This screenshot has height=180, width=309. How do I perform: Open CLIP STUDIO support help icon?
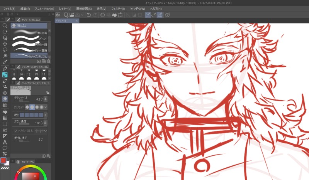(x=168, y=15)
